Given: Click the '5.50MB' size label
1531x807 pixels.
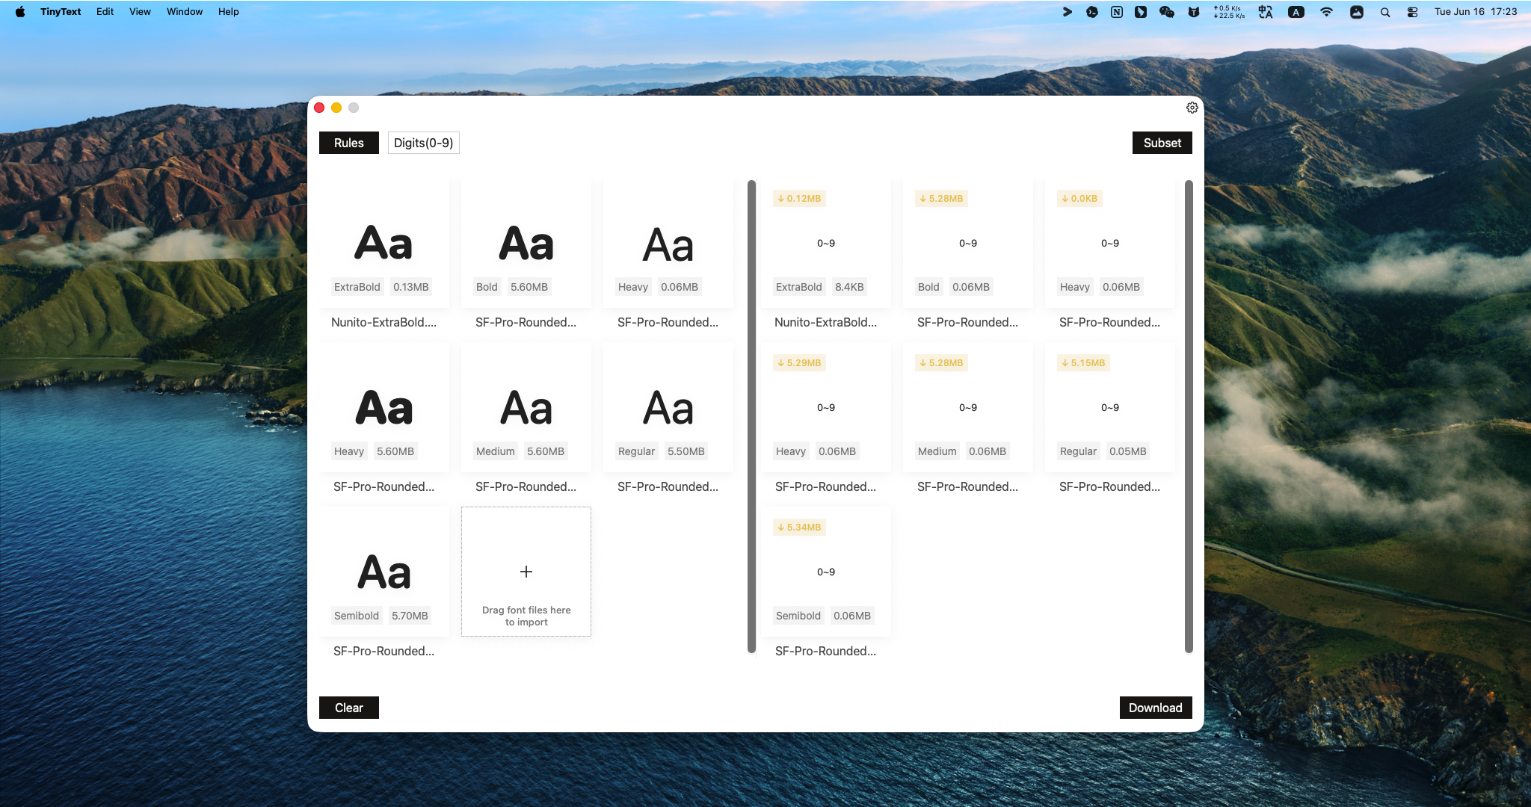Looking at the screenshot, I should click(686, 451).
